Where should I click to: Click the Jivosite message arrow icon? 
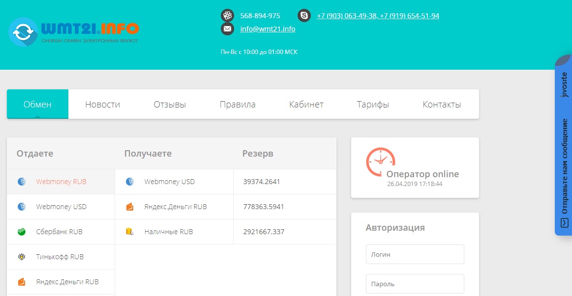click(x=564, y=222)
